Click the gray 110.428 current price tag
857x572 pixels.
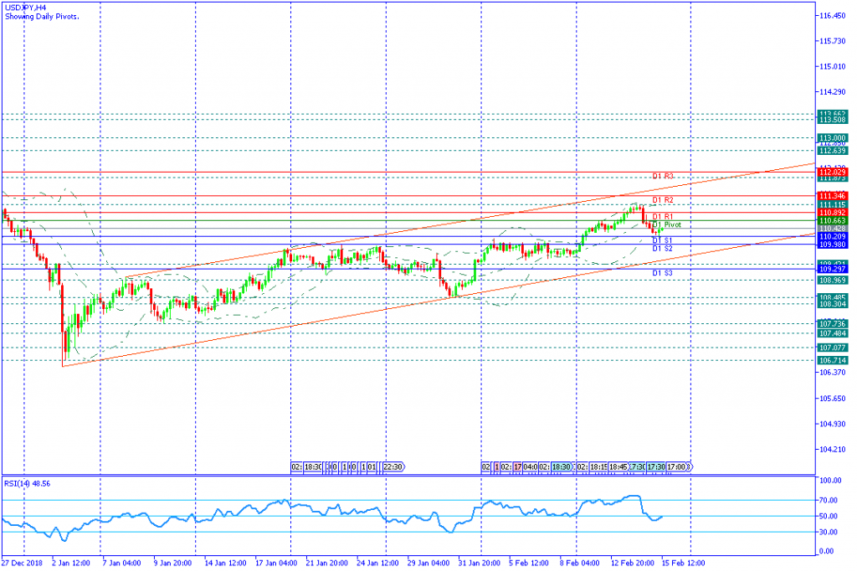(x=833, y=229)
